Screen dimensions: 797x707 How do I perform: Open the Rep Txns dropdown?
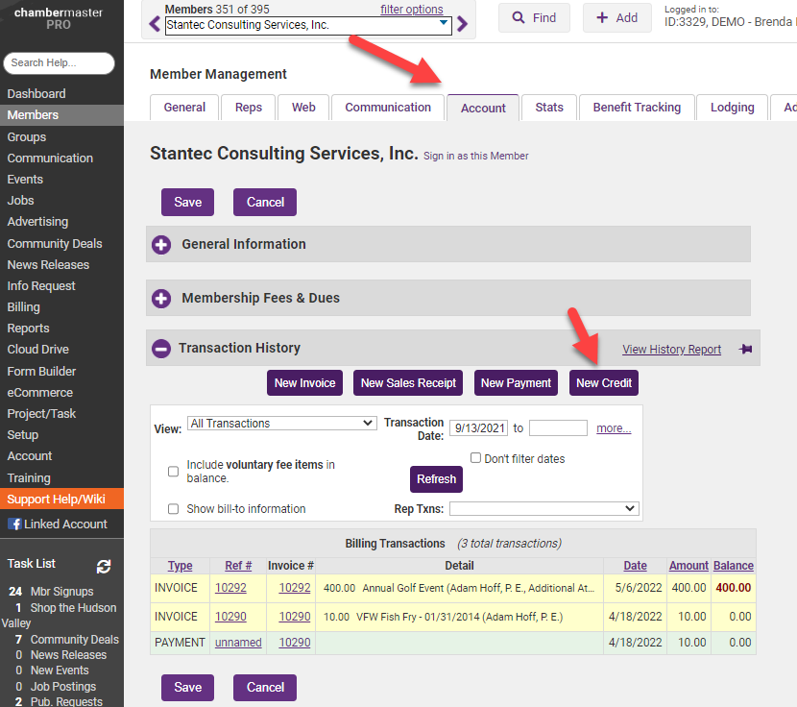(x=543, y=508)
